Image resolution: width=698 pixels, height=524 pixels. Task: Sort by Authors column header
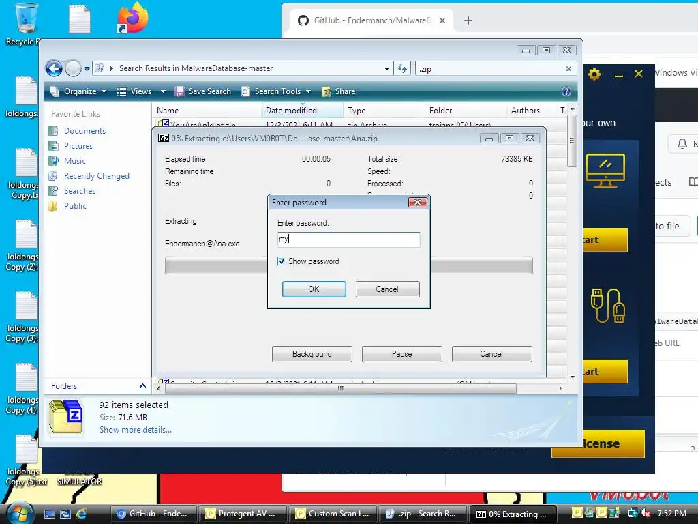532,110
